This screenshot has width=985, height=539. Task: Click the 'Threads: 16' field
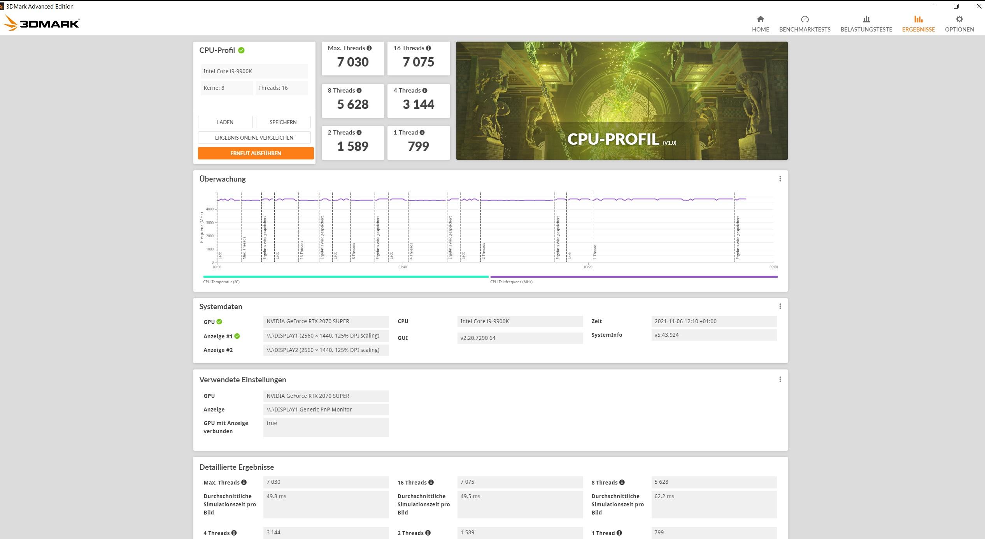click(x=282, y=88)
